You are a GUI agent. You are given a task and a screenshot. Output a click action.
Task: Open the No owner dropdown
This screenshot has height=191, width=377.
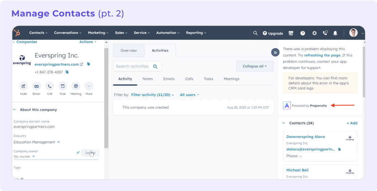click(24, 156)
